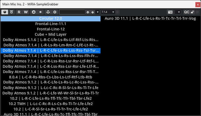201x116 pixels.
Task: Enable Write automation (W)
Action: [x=26, y=12]
